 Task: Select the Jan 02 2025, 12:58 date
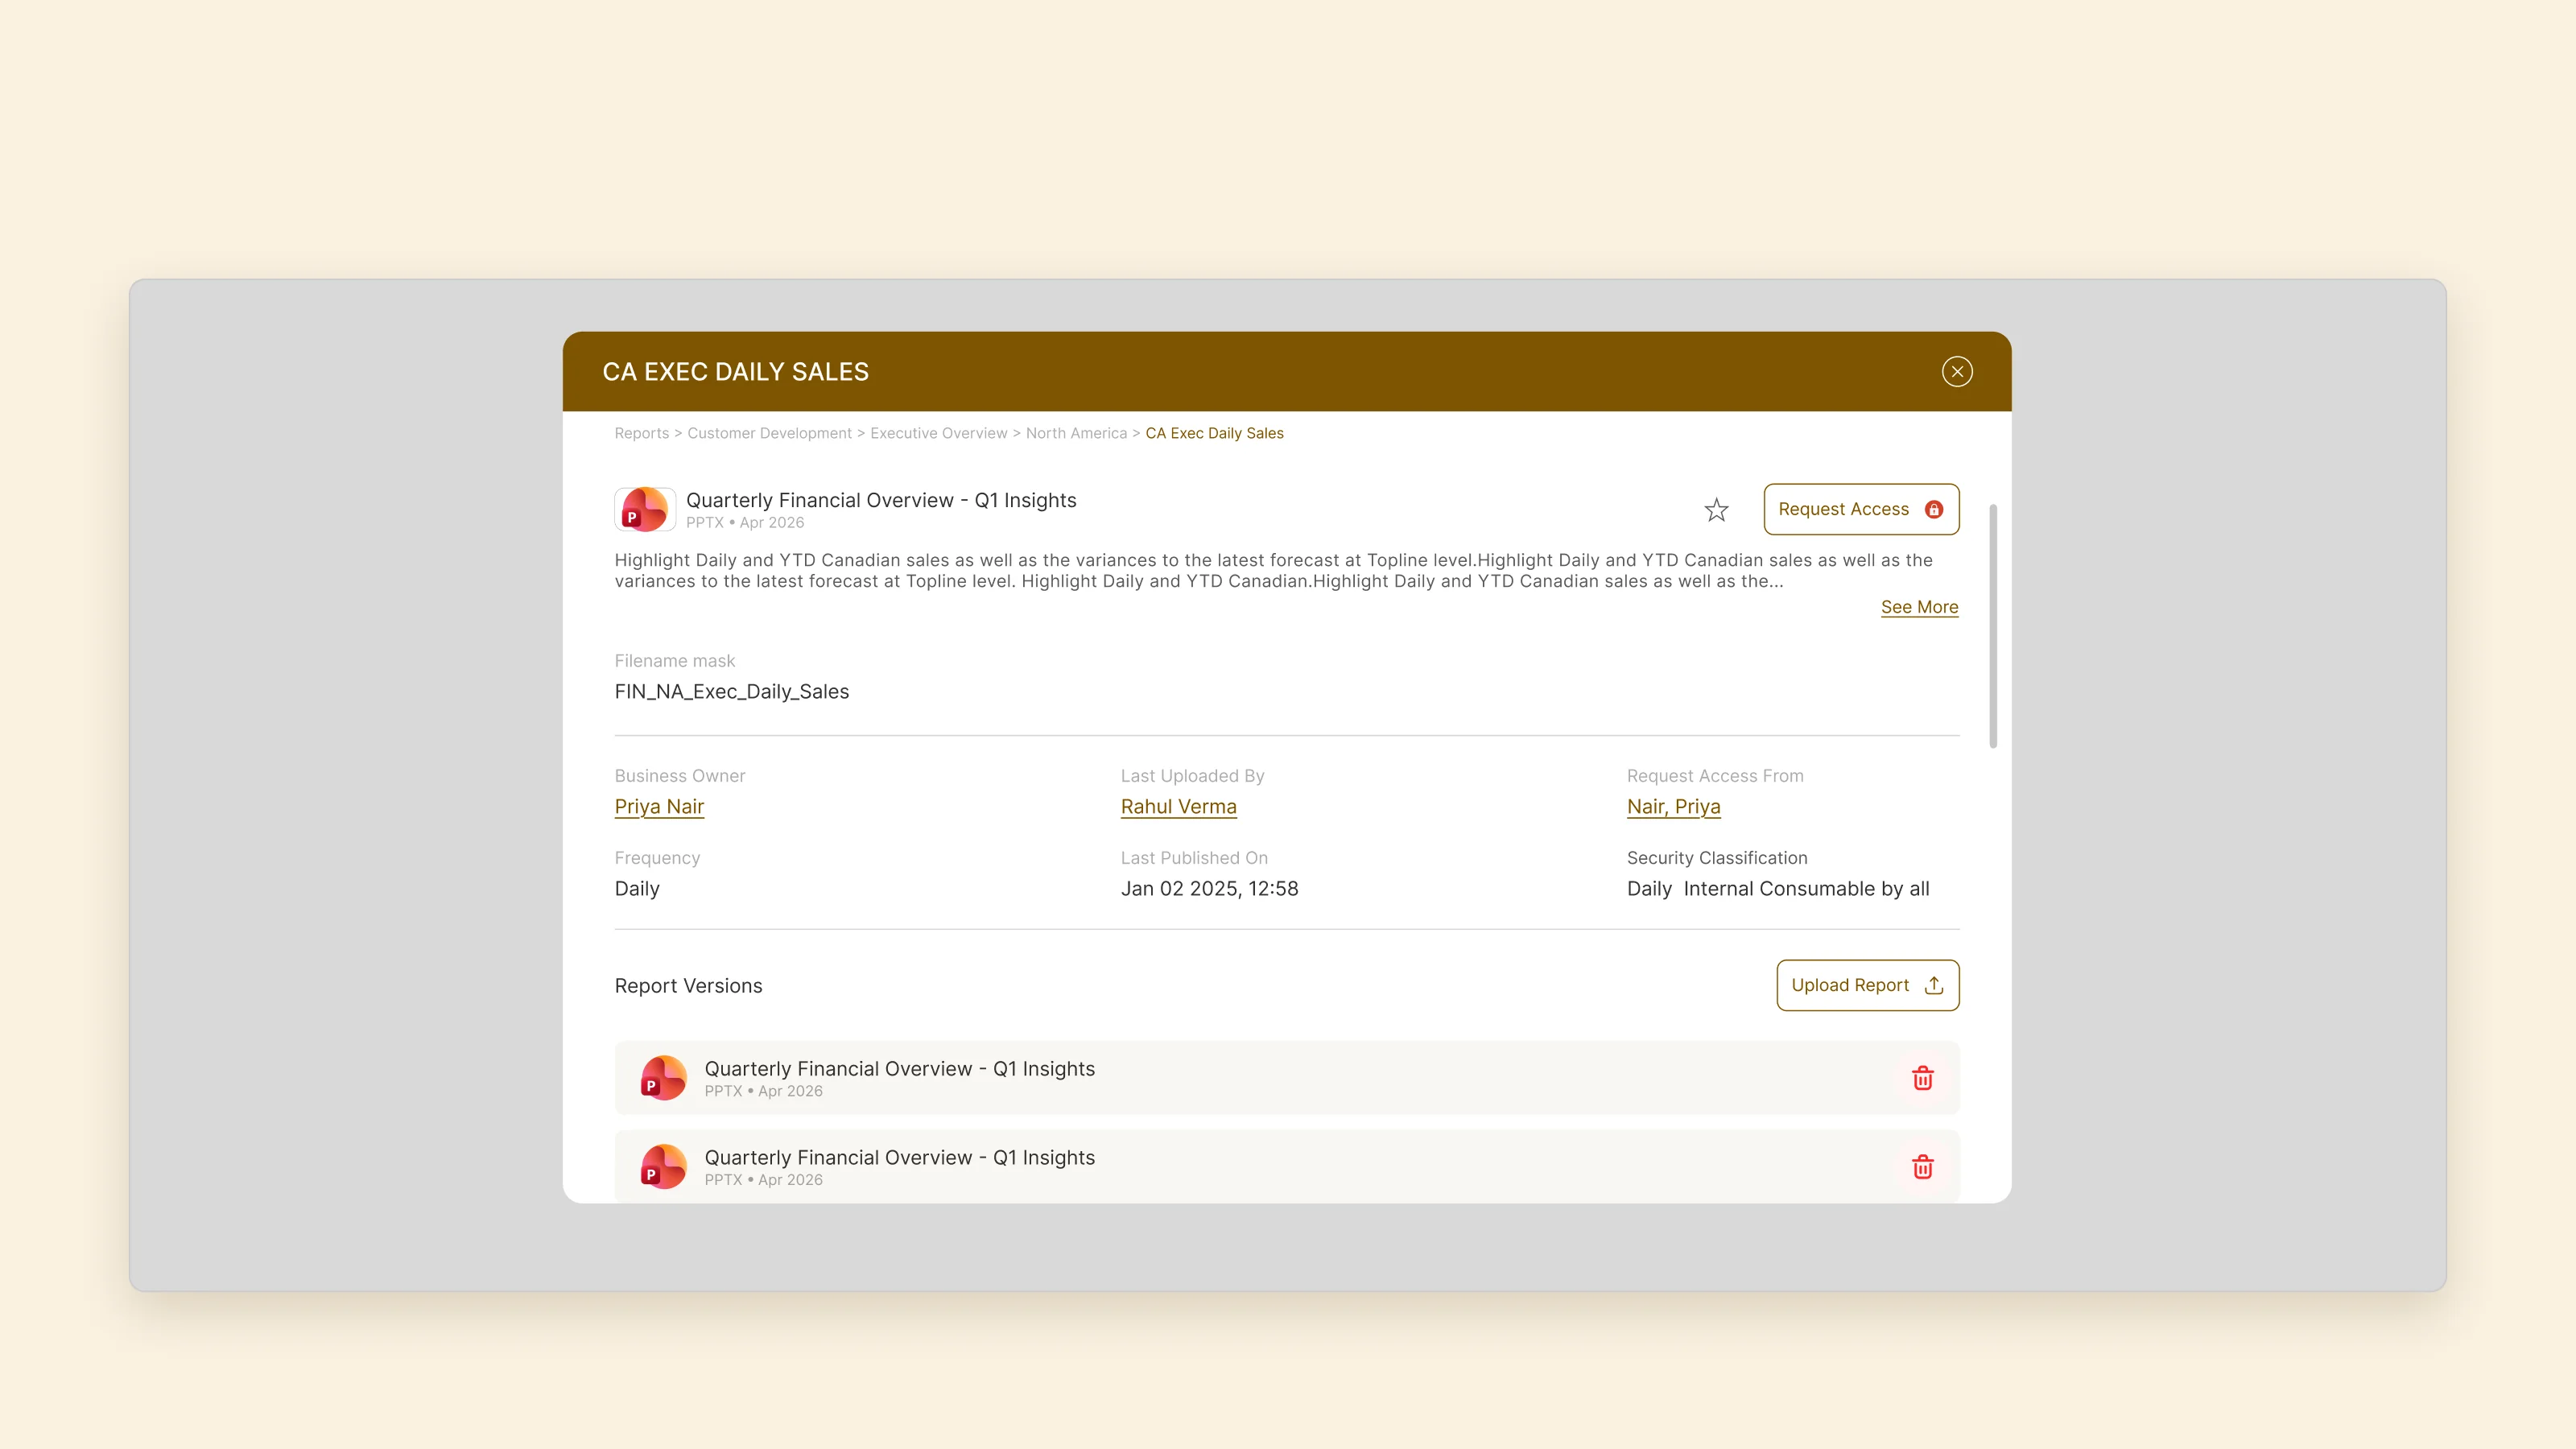click(1209, 888)
